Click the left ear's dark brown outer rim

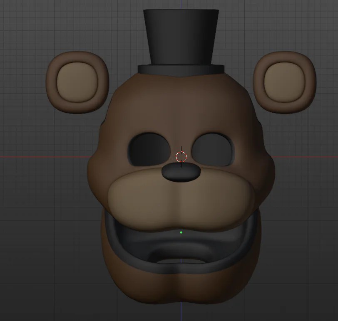[51, 83]
